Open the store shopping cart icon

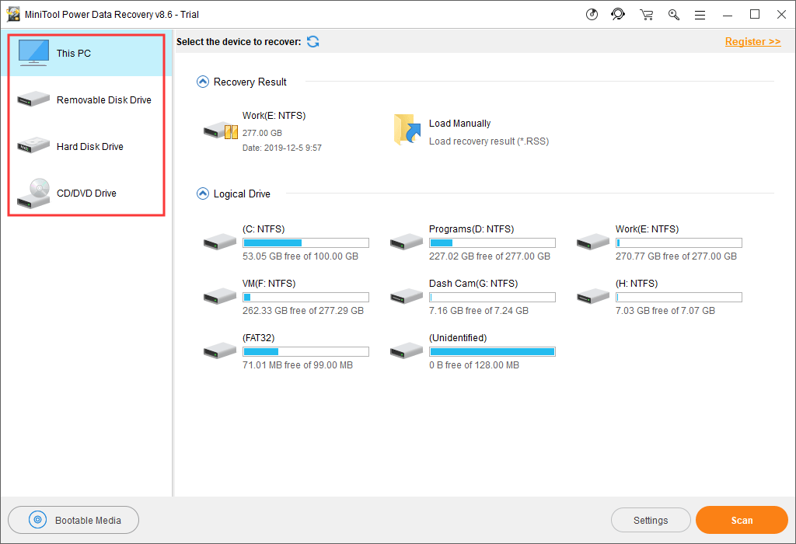pos(646,14)
